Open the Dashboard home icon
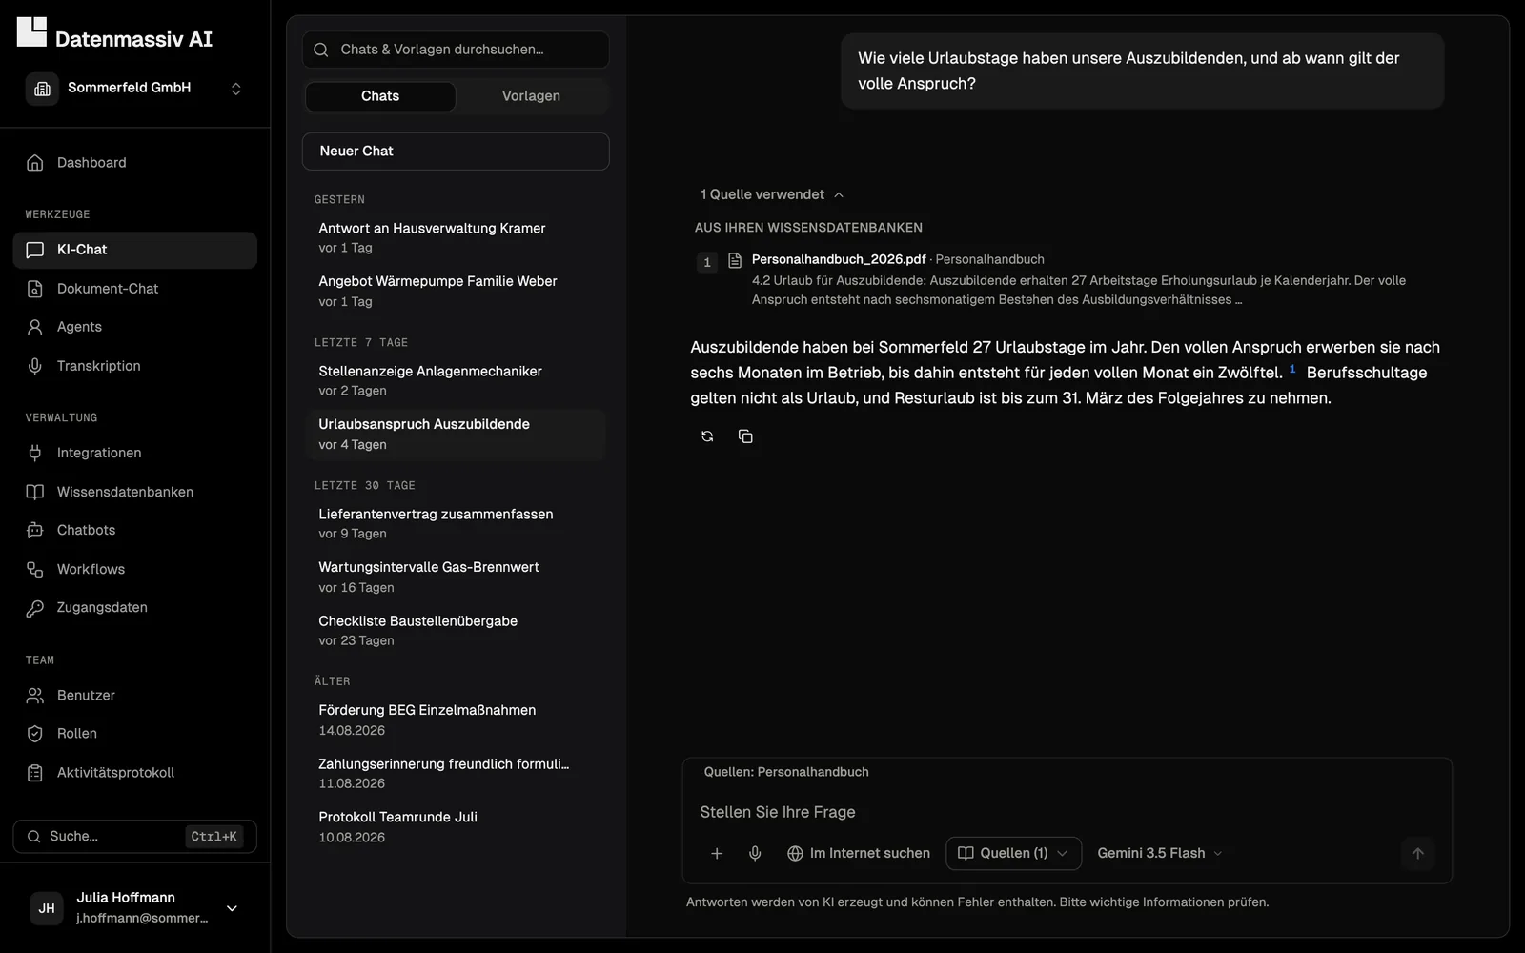Viewport: 1525px width, 953px height. click(x=35, y=163)
